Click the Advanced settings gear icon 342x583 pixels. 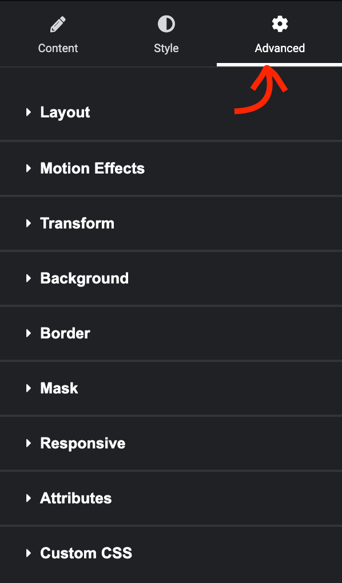click(279, 23)
